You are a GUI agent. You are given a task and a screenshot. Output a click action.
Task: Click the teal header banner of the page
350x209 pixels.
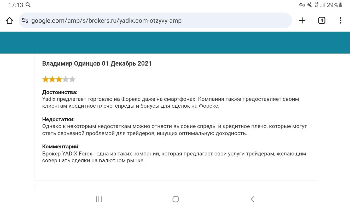175,42
